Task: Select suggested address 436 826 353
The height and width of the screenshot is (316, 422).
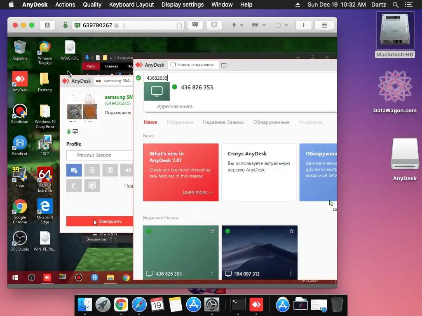Action: pyautogui.click(x=197, y=87)
